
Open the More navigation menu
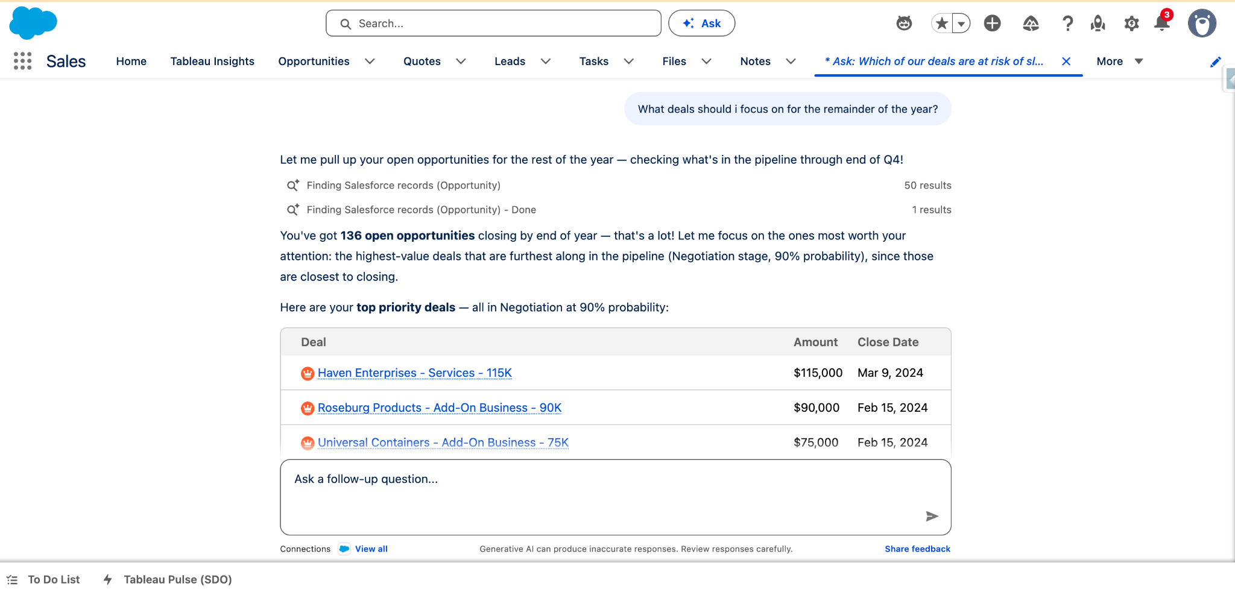(x=1120, y=61)
